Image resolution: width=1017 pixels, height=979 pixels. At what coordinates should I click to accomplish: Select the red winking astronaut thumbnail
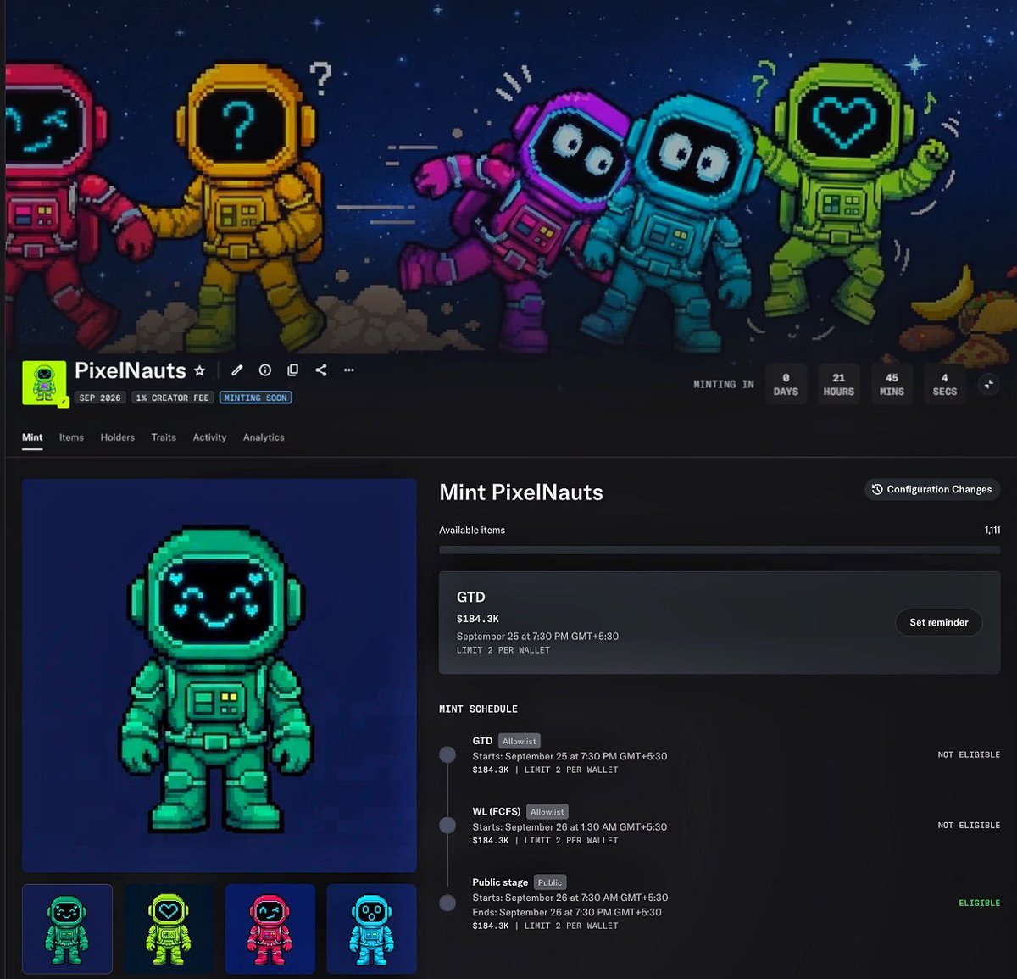(270, 929)
